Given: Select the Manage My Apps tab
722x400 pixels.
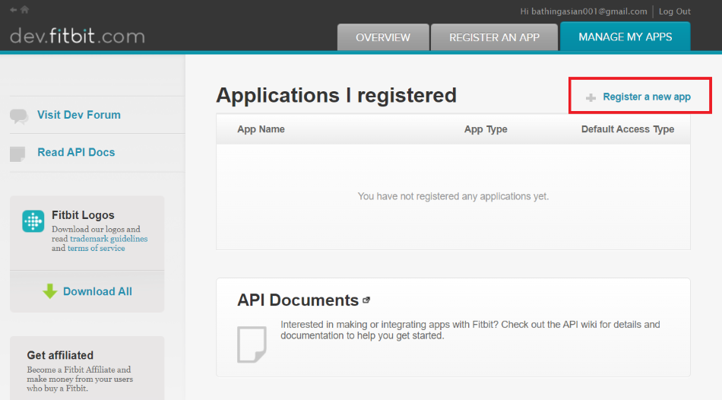Looking at the screenshot, I should tap(625, 37).
